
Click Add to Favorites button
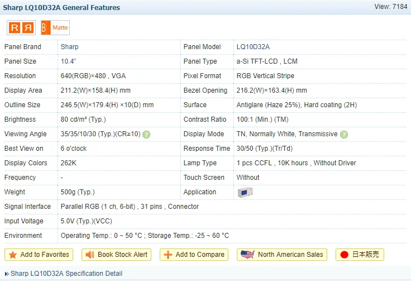(39, 255)
